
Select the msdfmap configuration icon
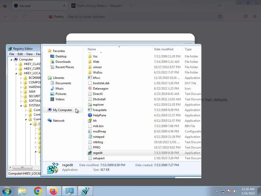click(x=90, y=131)
